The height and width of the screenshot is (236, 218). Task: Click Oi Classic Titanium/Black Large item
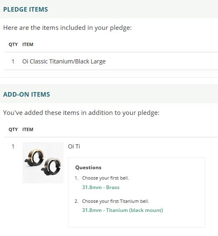pyautogui.click(x=64, y=61)
